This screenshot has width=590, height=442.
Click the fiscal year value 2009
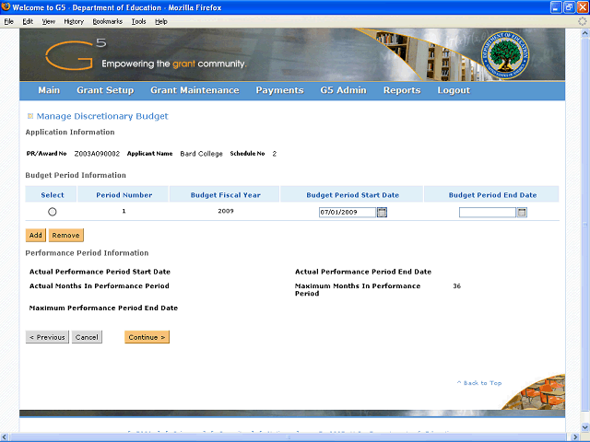226,211
